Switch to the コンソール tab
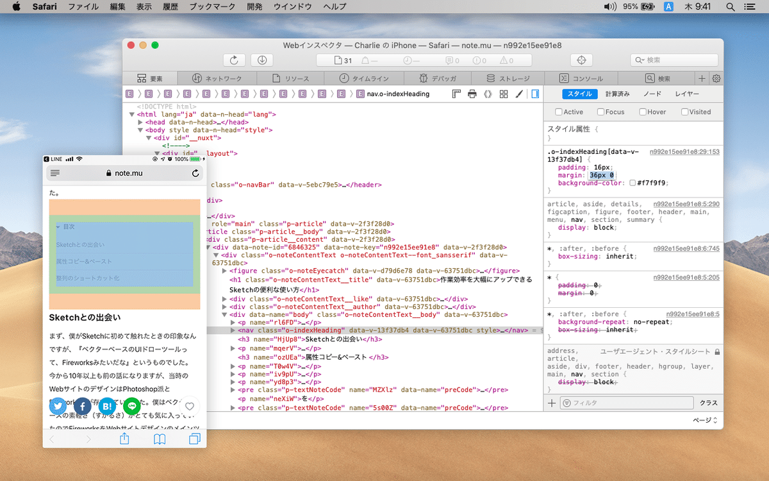Screen dimensions: 769x481 [x=581, y=78]
